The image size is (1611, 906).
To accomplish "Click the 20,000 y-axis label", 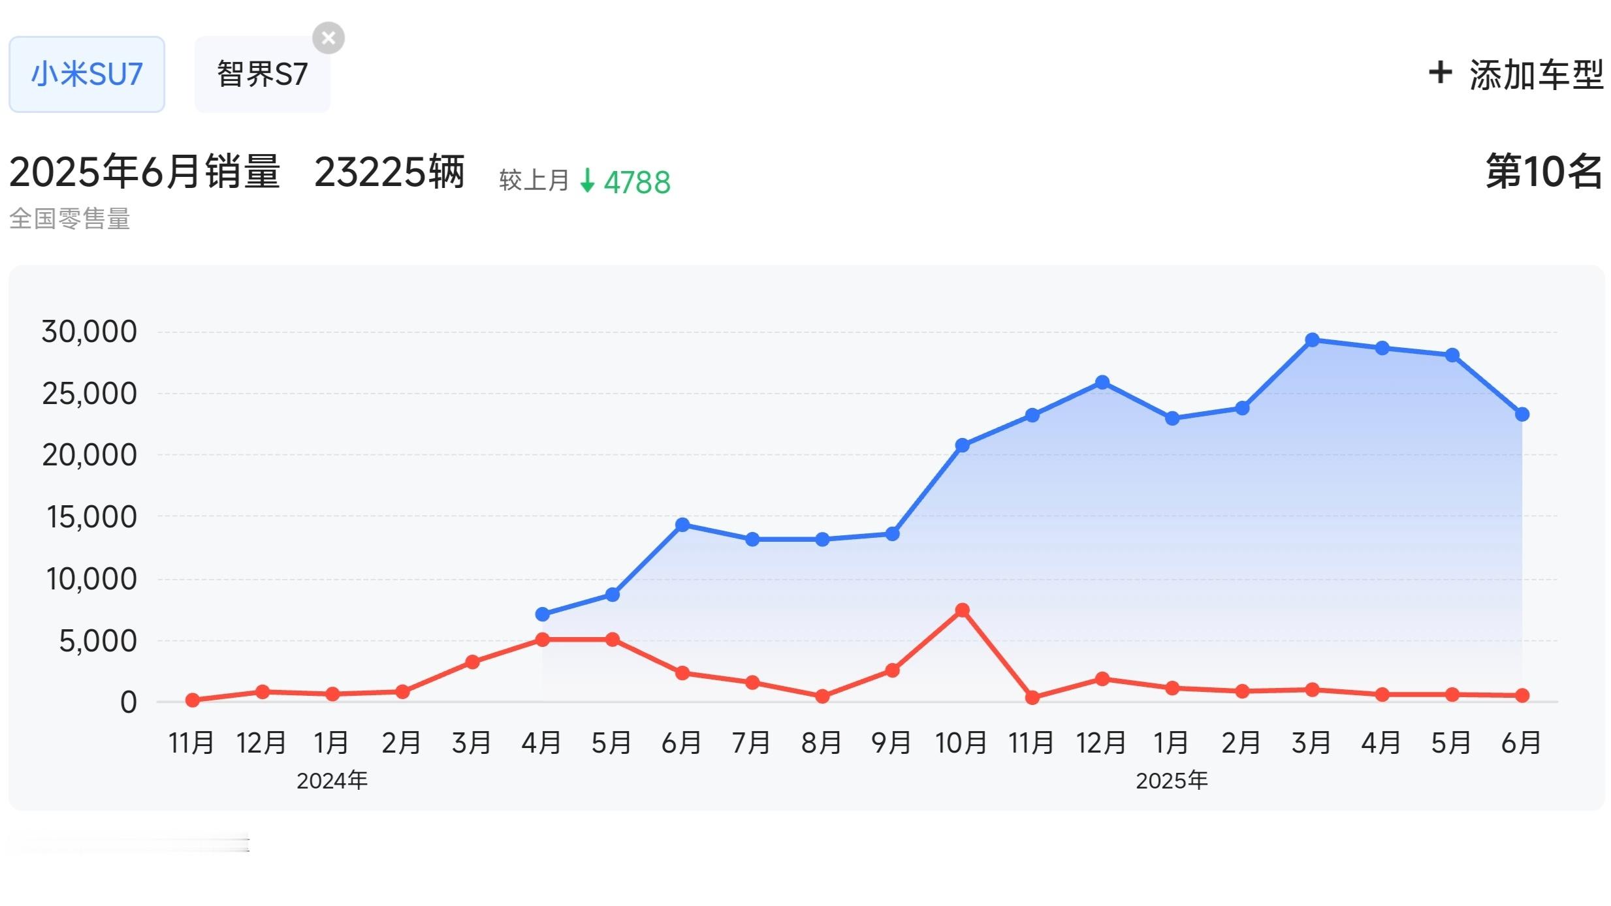I will (x=89, y=455).
